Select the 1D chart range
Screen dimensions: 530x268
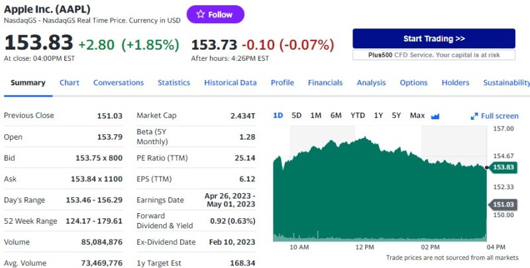coord(278,115)
